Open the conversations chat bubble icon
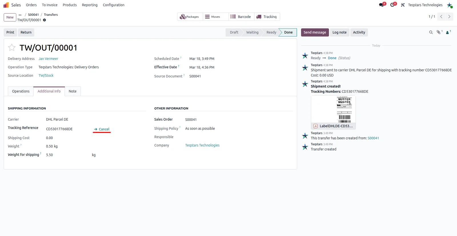Viewport: 457px width, 236px height. click(381, 5)
